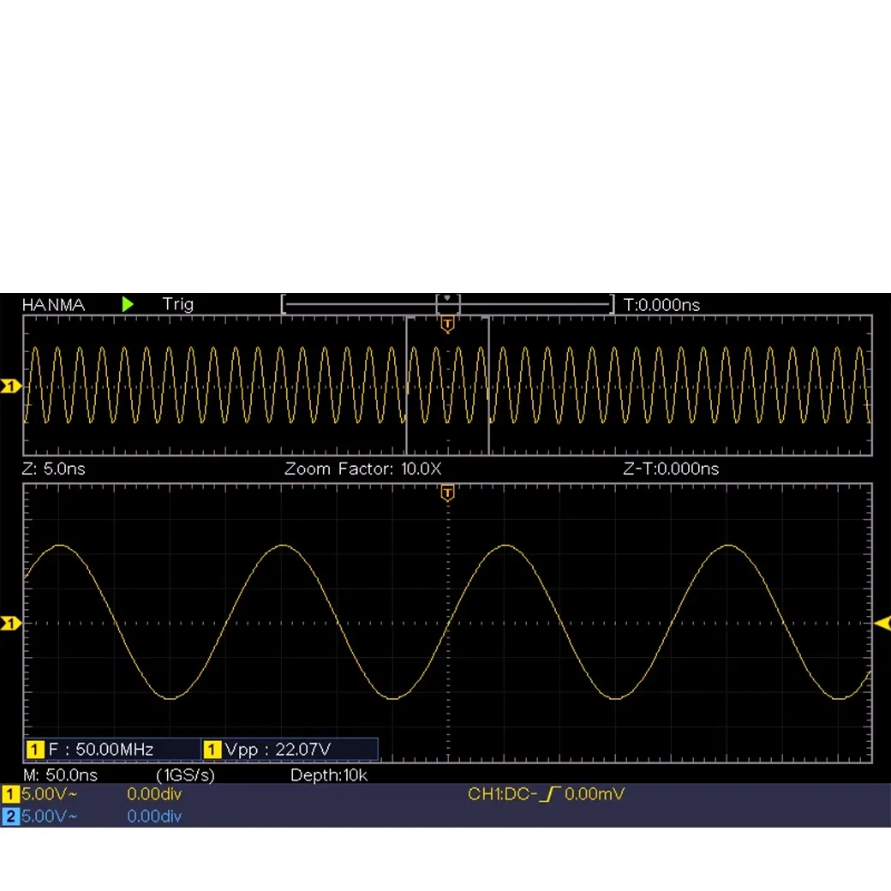The image size is (891, 891).
Task: Click the Trig status label
Action: point(178,304)
